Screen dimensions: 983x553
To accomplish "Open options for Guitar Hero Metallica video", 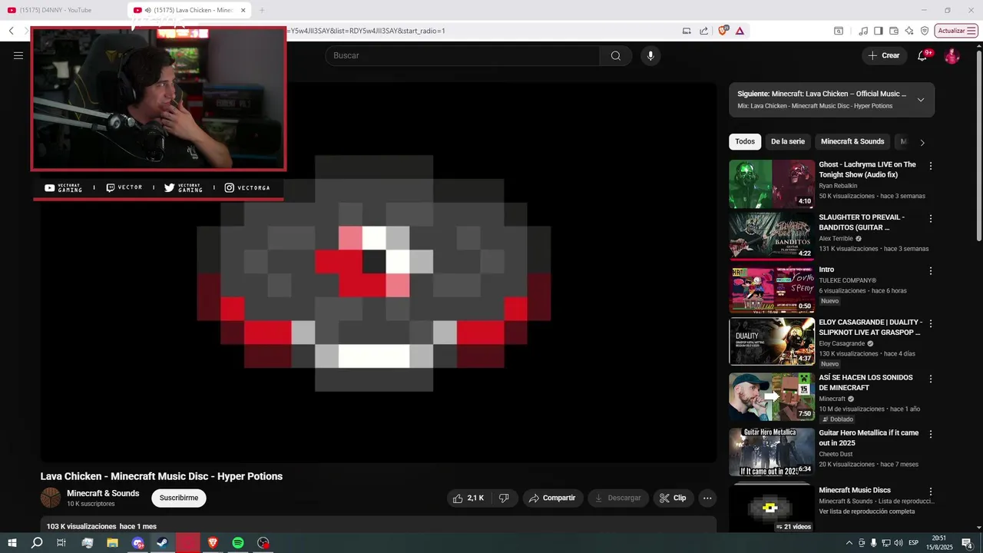I will 931,434.
